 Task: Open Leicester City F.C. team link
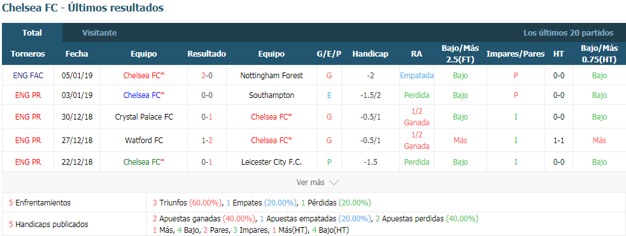271,162
